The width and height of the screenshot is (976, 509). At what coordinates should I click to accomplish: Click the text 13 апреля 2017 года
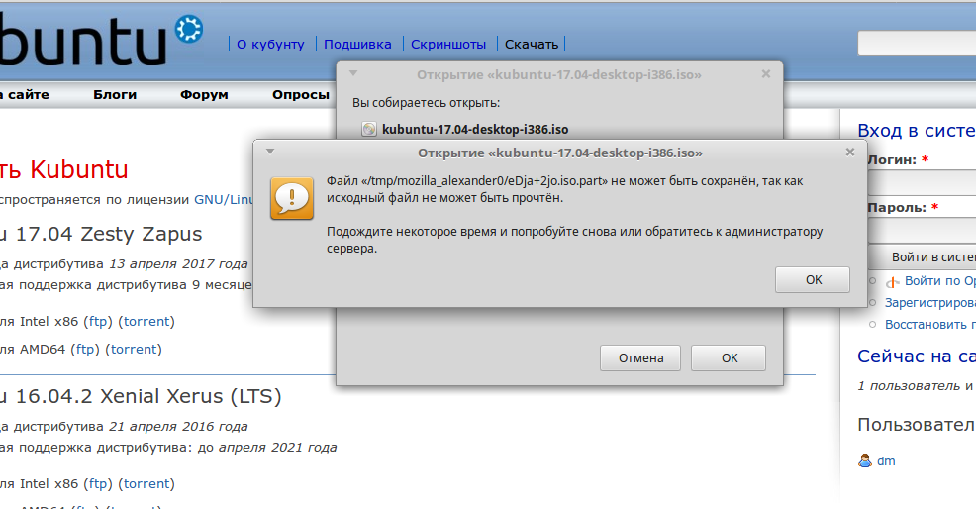[x=178, y=264]
